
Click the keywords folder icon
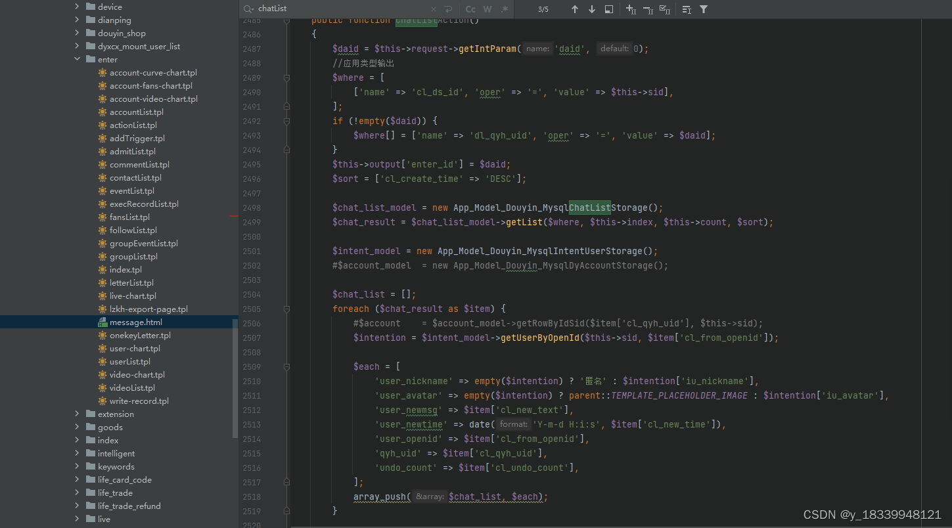[91, 466]
